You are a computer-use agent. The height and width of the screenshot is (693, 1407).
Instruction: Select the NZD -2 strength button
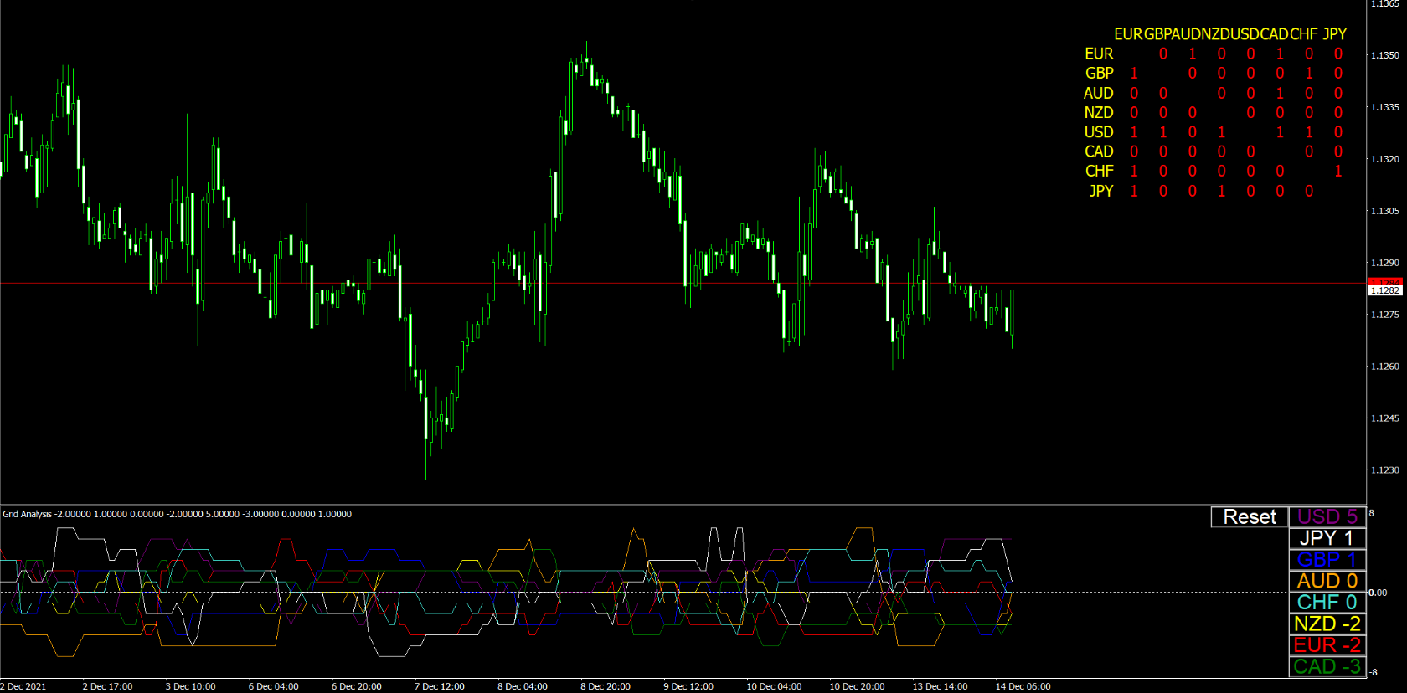[x=1327, y=624]
